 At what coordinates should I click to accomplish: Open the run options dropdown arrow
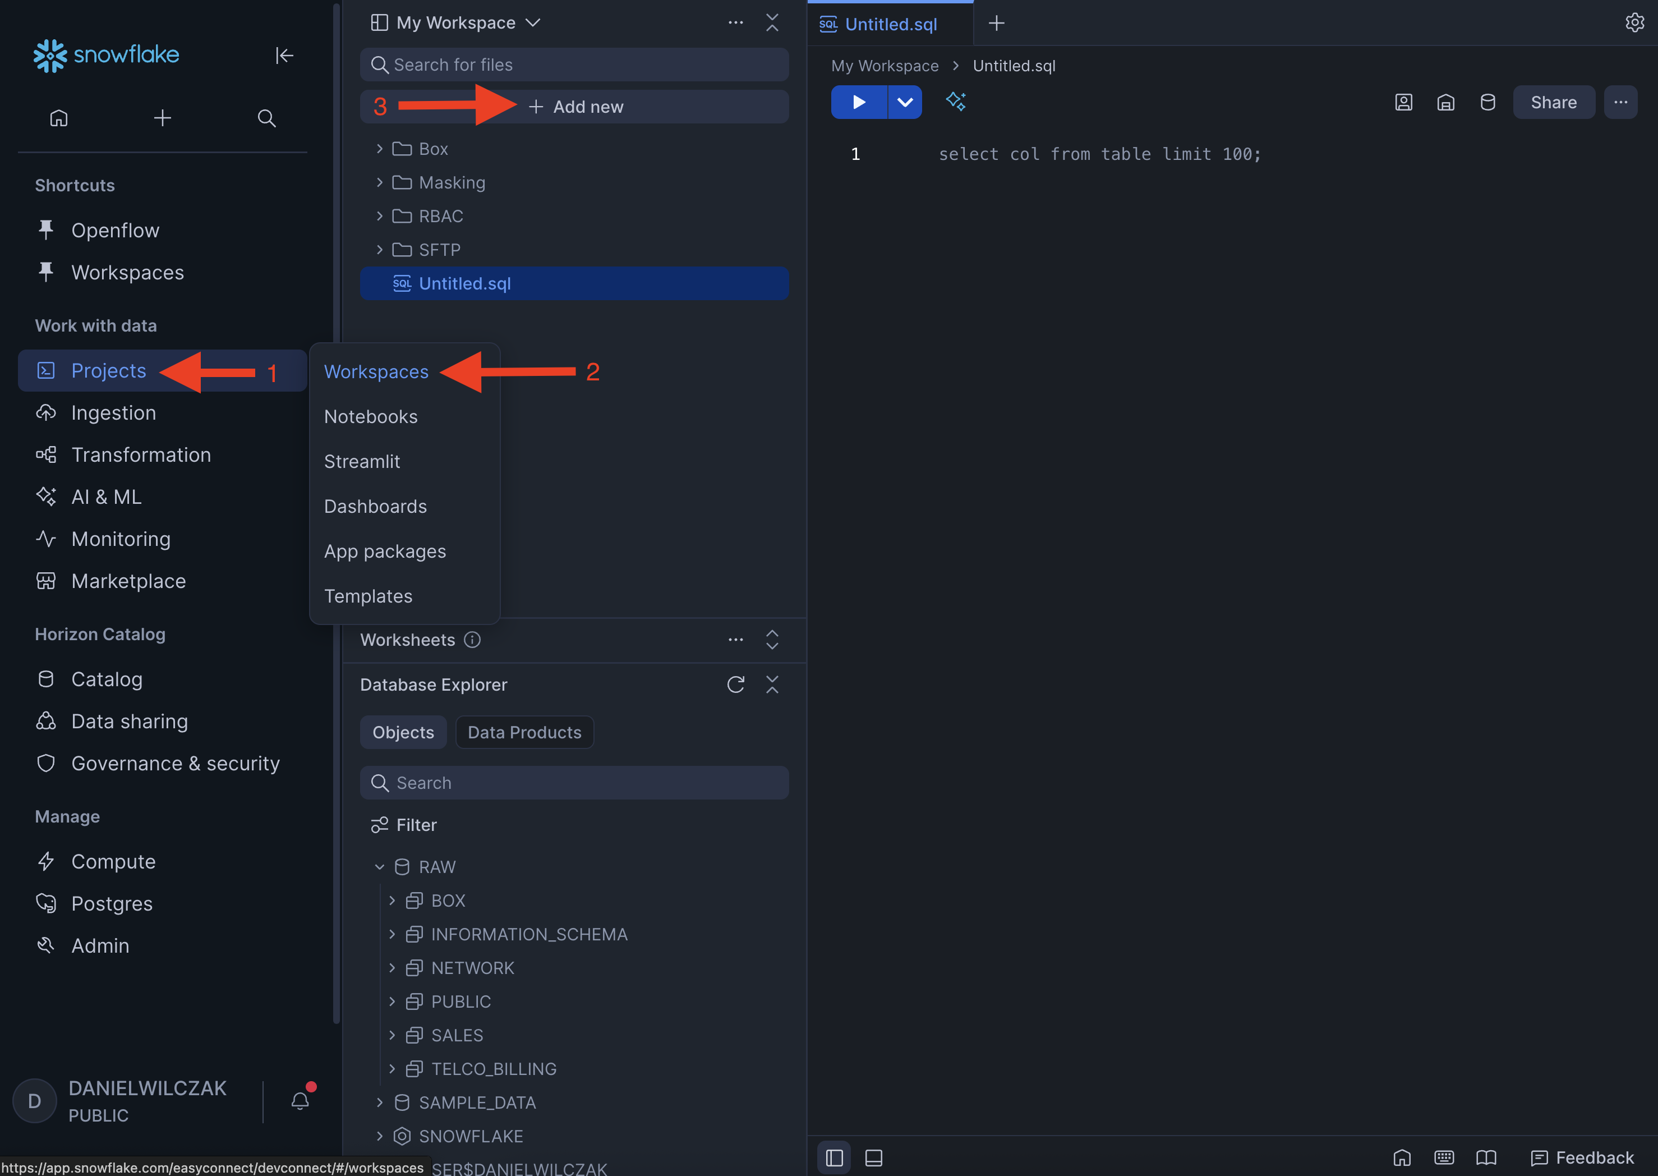click(905, 102)
